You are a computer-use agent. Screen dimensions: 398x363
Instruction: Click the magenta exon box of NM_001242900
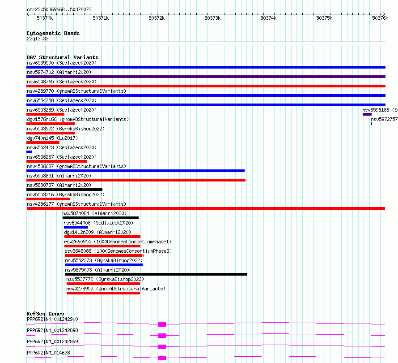click(162, 324)
